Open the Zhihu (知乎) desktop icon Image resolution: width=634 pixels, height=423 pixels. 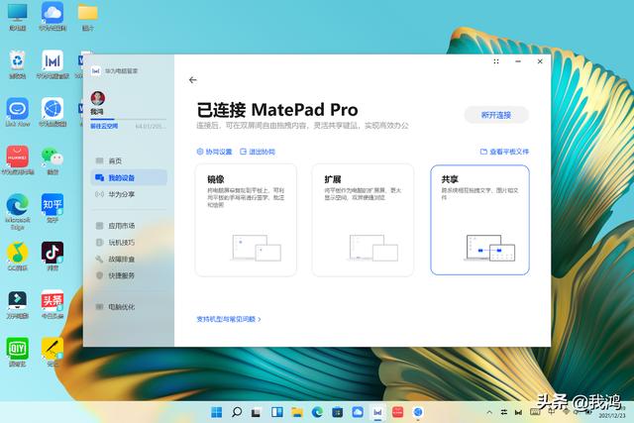(x=52, y=205)
